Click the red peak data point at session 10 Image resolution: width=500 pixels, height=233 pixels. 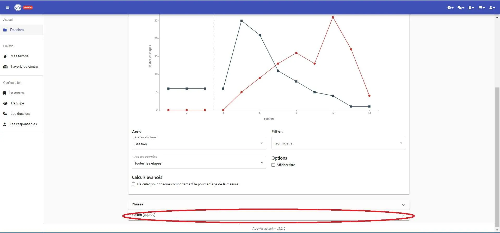[333, 17]
